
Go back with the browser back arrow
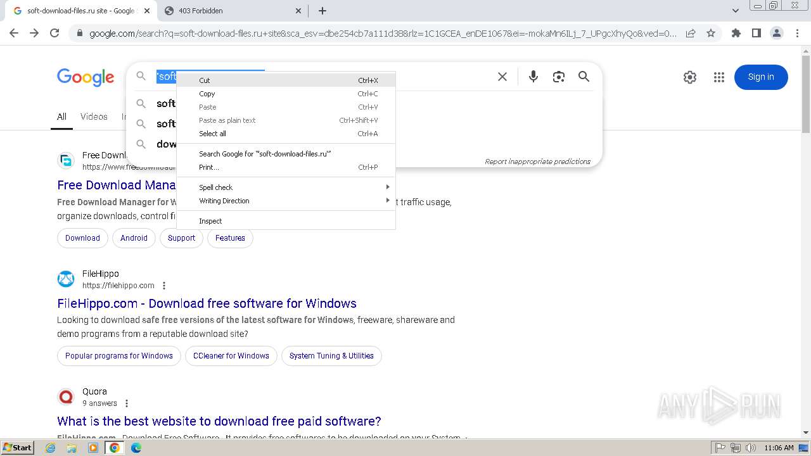click(x=14, y=33)
